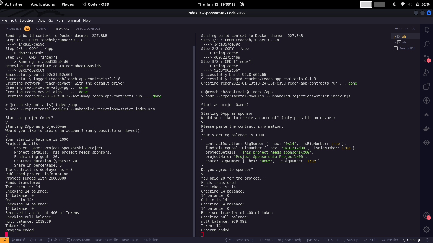Viewport: 433px width, 243px height.
Task: Open the View menu
Action: 41,21
